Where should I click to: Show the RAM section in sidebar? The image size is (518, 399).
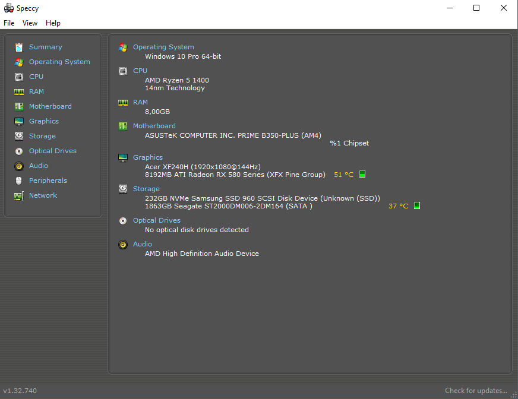point(36,91)
